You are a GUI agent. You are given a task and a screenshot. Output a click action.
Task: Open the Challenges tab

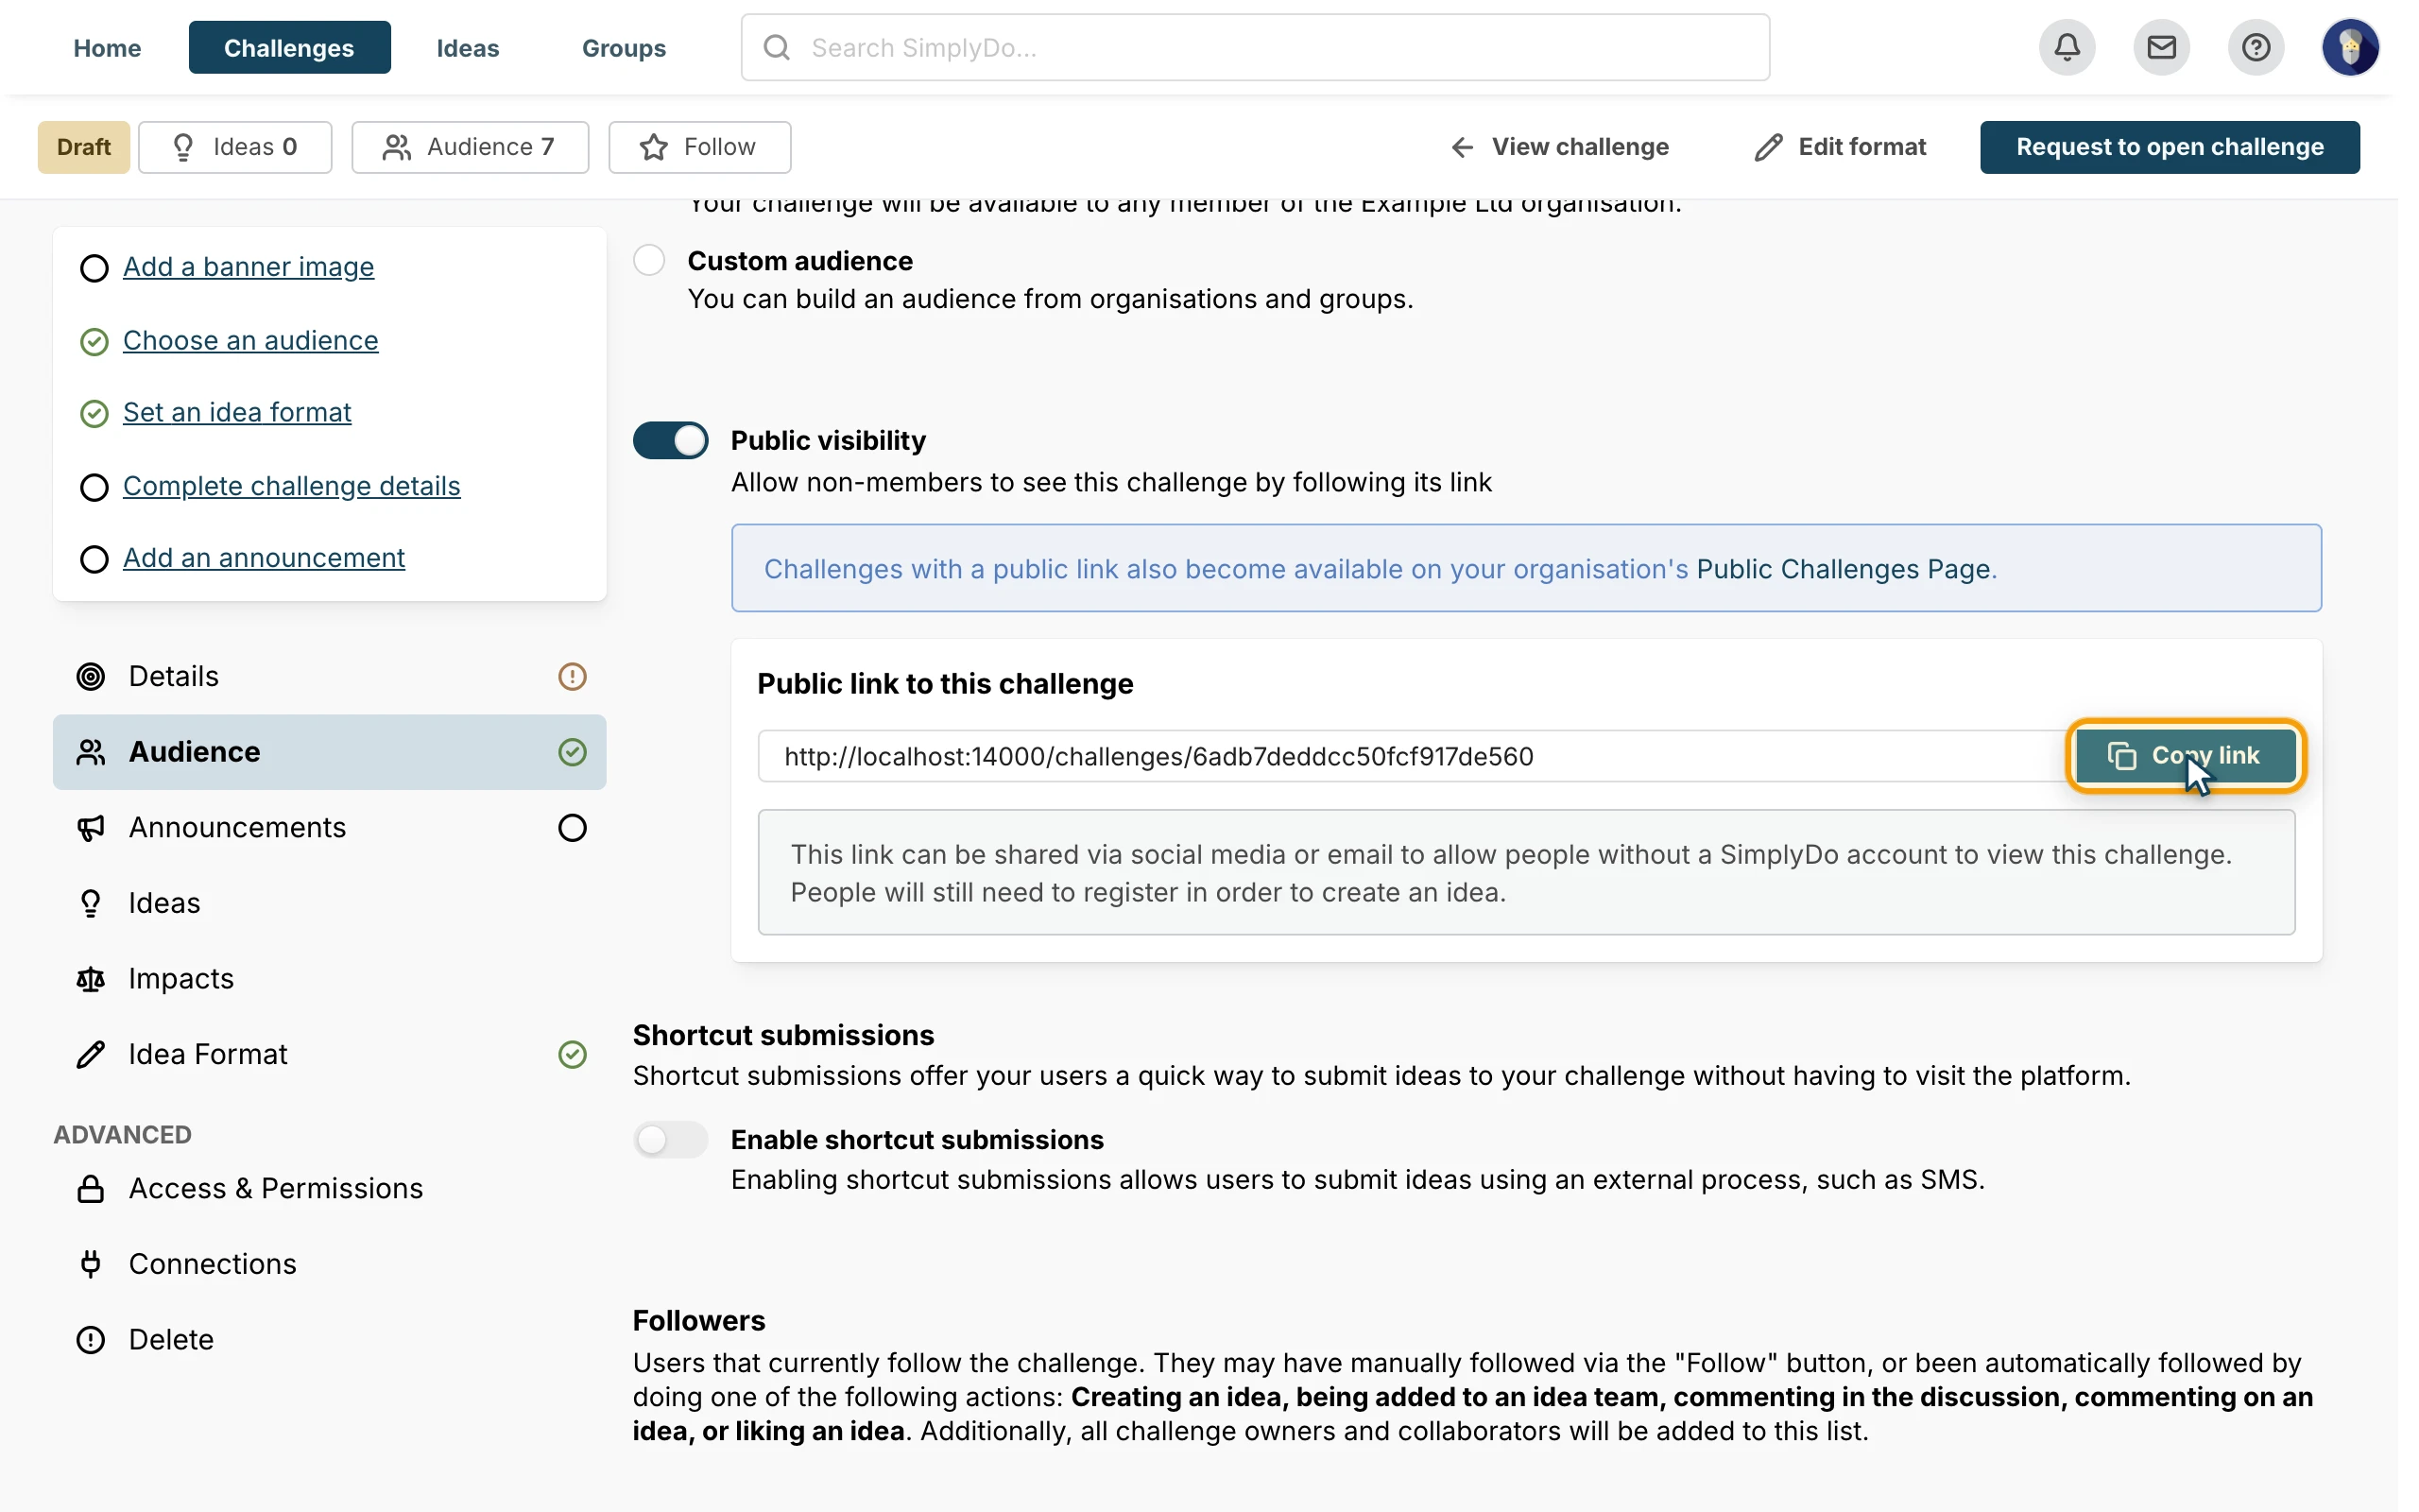(x=289, y=47)
